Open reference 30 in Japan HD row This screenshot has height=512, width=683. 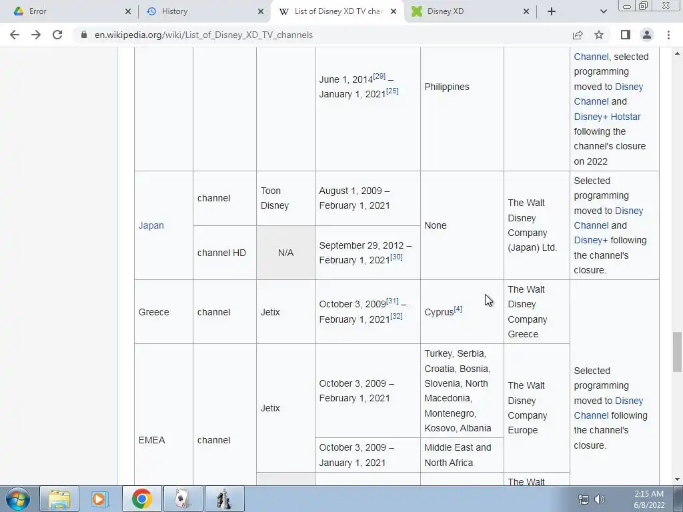pyautogui.click(x=396, y=257)
